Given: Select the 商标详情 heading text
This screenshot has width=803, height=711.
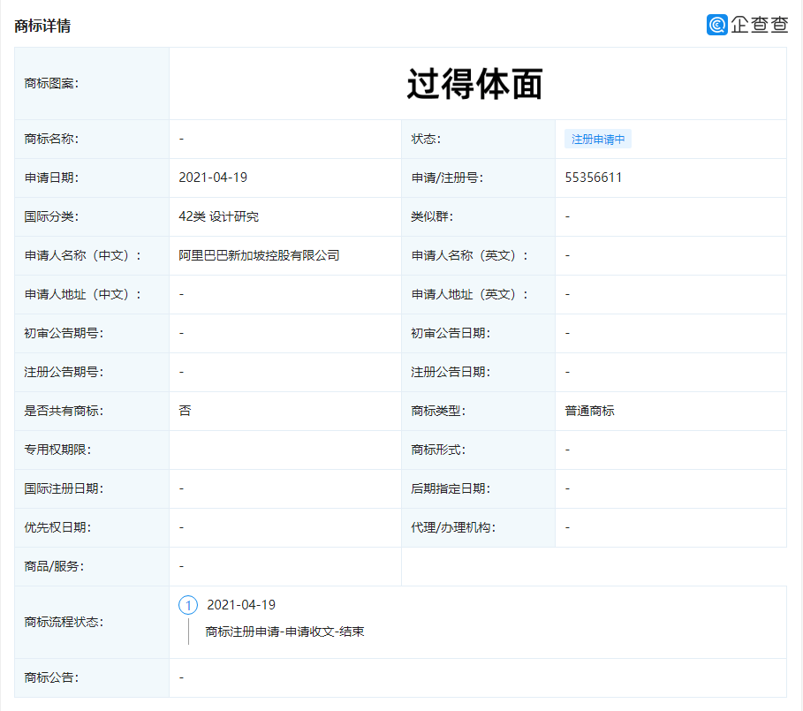Looking at the screenshot, I should 42,26.
